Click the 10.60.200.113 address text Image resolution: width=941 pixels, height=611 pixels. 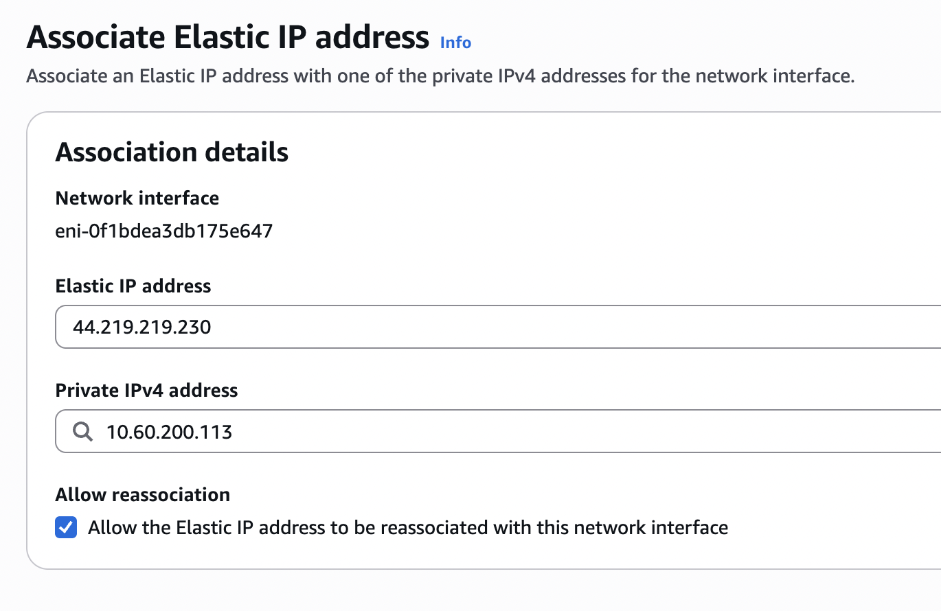pos(169,431)
